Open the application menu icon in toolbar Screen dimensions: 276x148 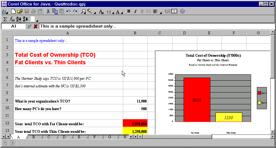tap(5, 12)
